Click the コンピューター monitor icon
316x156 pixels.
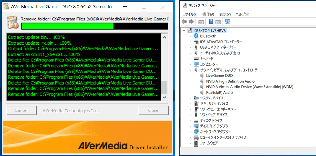[196, 64]
